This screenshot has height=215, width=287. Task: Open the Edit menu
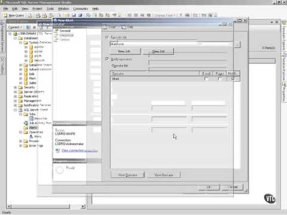click(x=15, y=9)
